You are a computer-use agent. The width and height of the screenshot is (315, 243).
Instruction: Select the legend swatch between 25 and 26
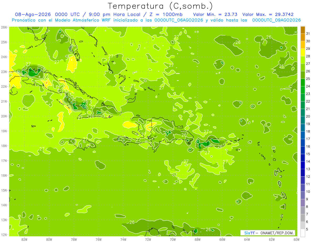click(303, 75)
